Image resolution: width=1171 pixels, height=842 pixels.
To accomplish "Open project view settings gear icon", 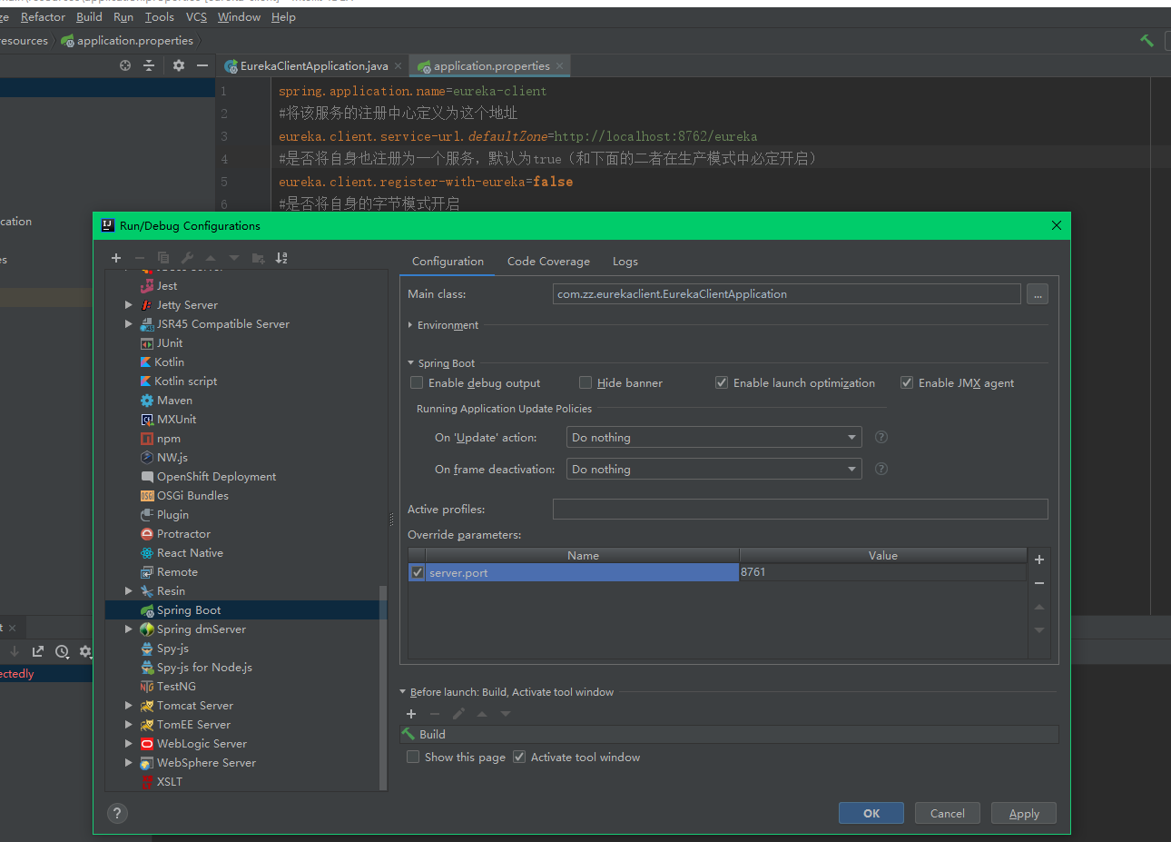I will (x=178, y=65).
